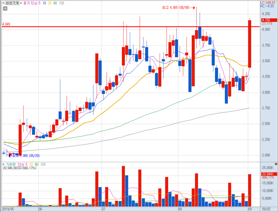Click the 3,250 price axis label
The image size is (278, 212).
click(x=266, y=77)
